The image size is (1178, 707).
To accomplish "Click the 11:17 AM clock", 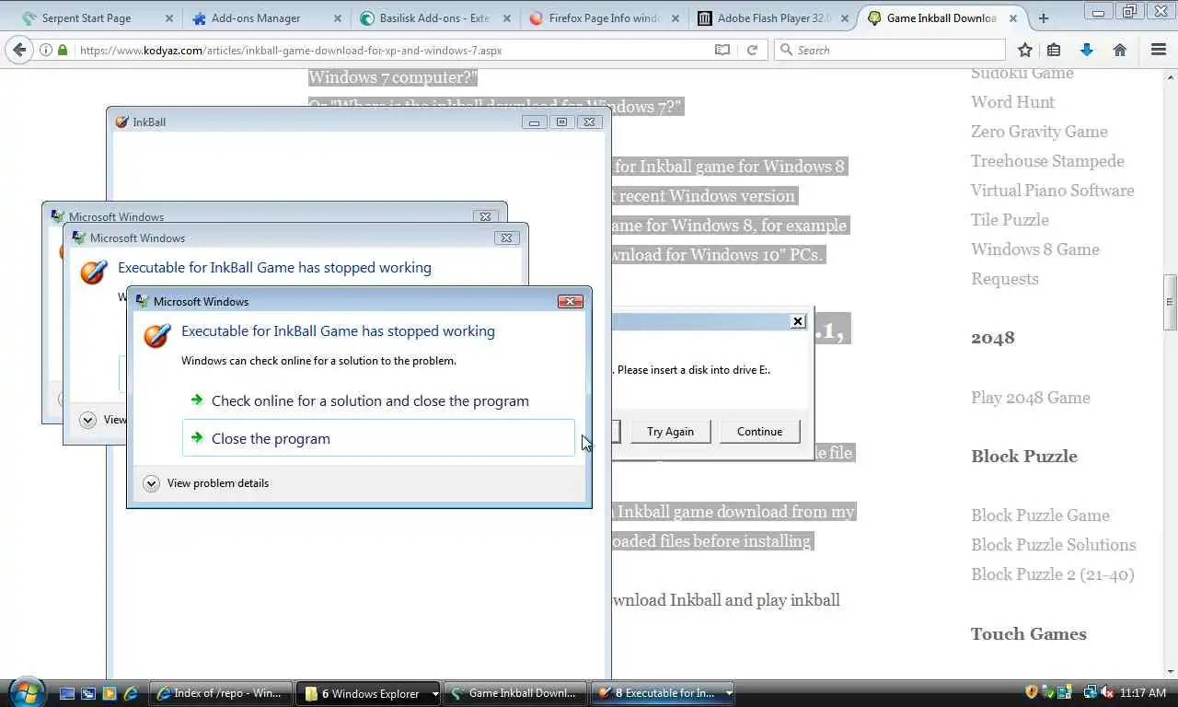I will click(x=1143, y=692).
